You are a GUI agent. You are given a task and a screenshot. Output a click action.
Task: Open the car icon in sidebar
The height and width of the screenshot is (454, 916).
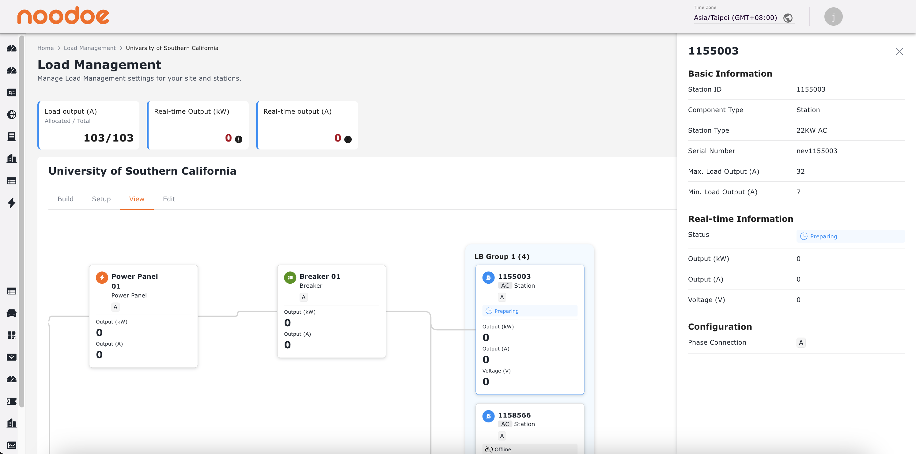tap(11, 313)
